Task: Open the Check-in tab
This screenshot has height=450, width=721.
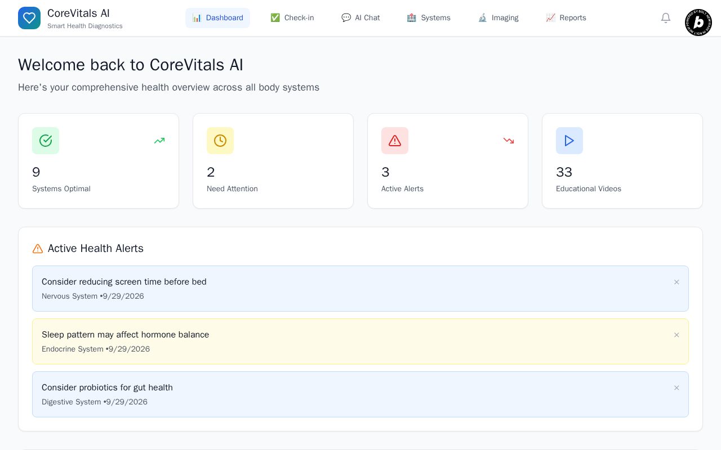Action: tap(292, 18)
